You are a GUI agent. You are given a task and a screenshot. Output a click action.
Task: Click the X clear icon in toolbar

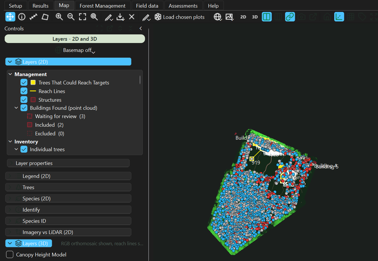coord(132,17)
